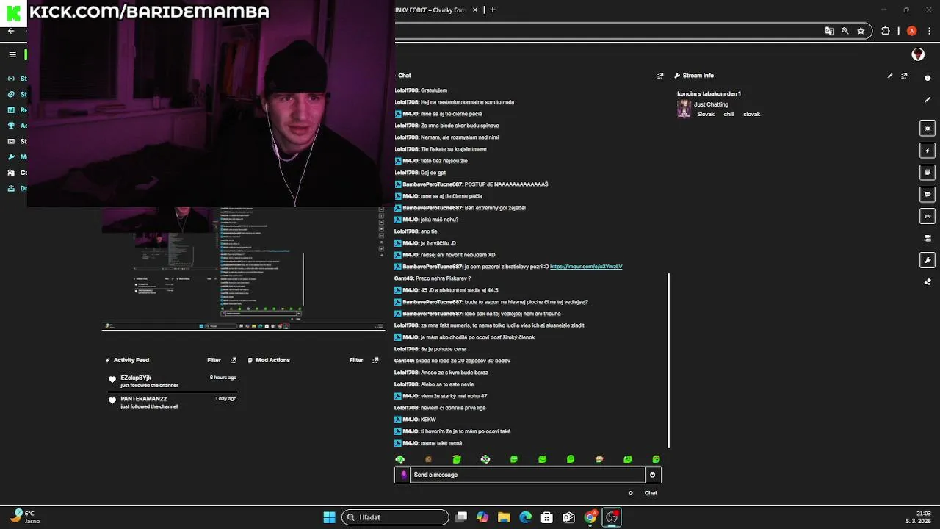Select the first green emote in quick row
This screenshot has width=940, height=529.
(x=400, y=459)
